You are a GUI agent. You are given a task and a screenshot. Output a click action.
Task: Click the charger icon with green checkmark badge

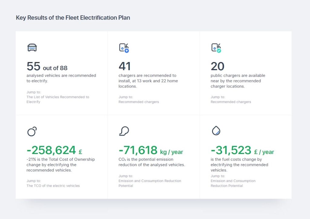(216, 48)
